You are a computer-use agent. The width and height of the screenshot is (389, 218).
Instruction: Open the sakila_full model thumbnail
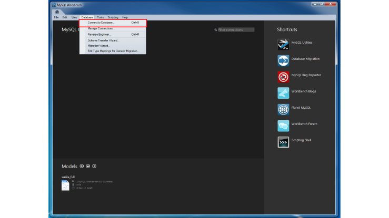[65, 185]
